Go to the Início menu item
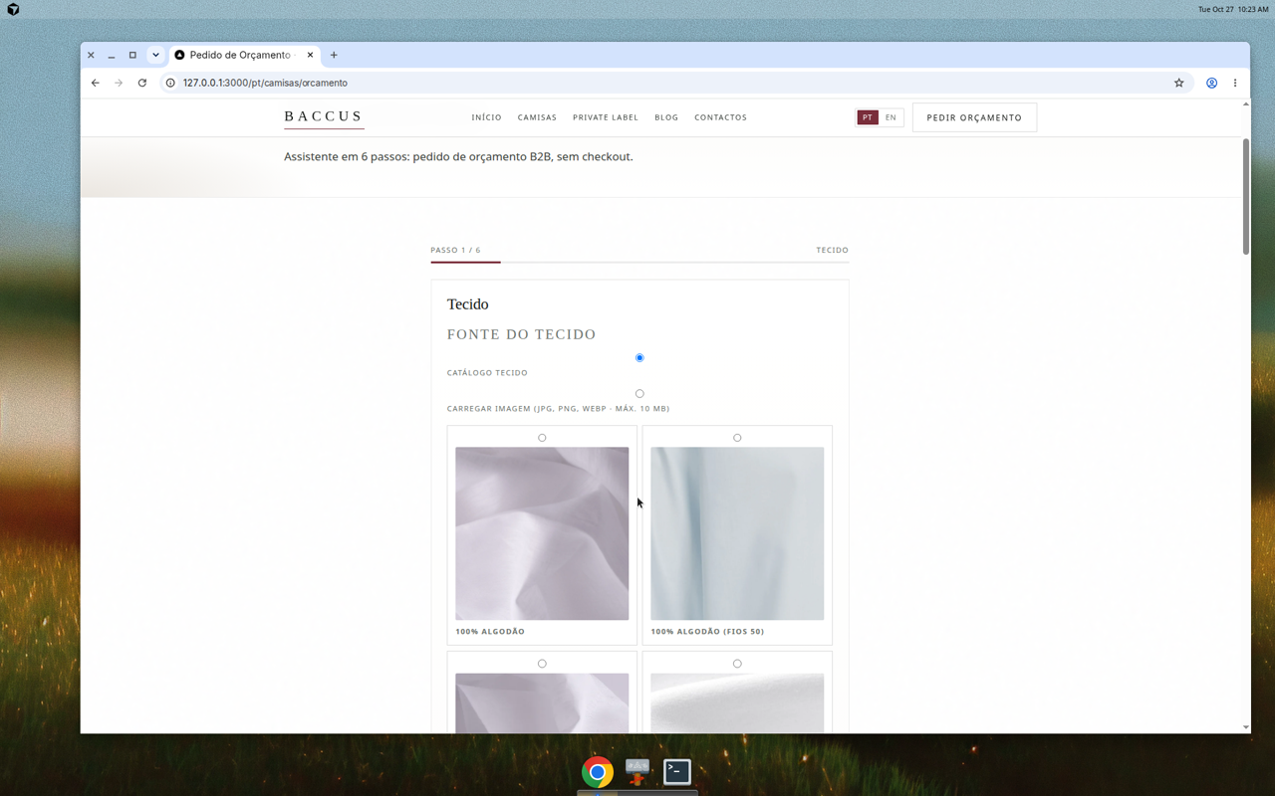1275x796 pixels. coord(486,117)
